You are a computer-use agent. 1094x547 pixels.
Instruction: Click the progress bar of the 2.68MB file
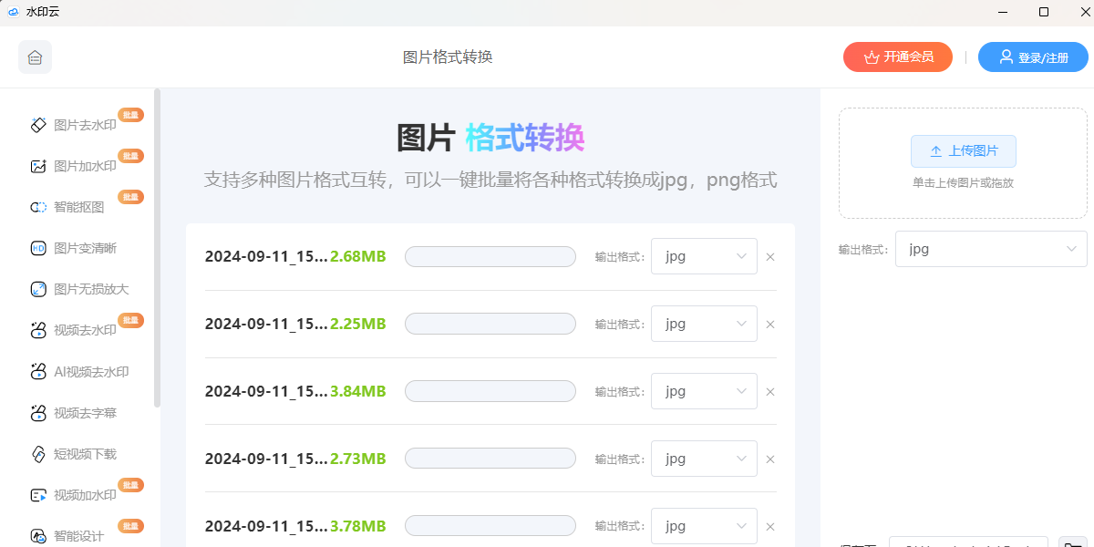click(x=490, y=257)
